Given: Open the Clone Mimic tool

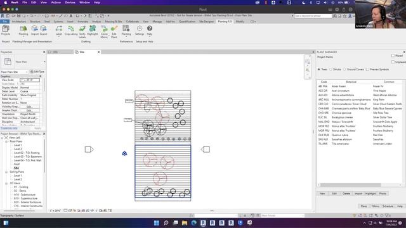Looking at the screenshot, I should [x=104, y=32].
